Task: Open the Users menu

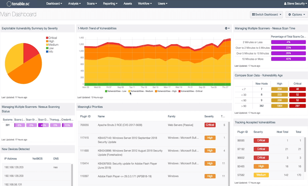Action: coord(163,3)
